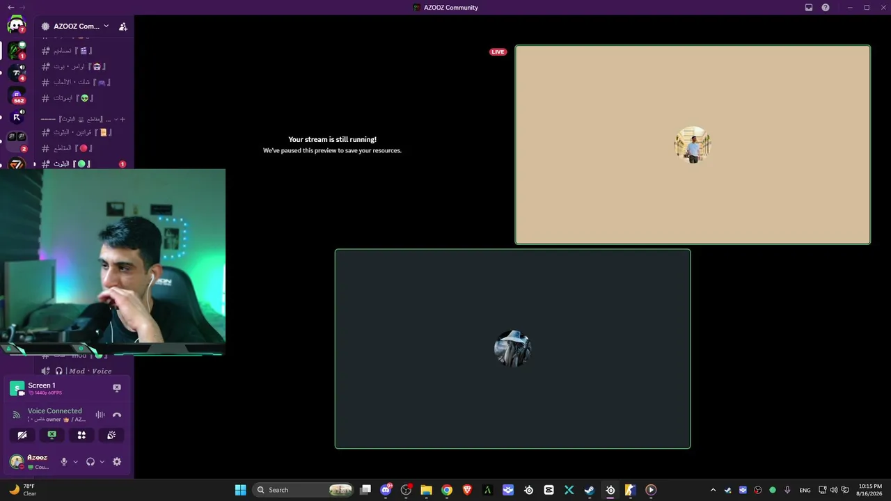Click the 'Your stream is still running!' message
Screen dimensions: 891x501
[x=332, y=139]
